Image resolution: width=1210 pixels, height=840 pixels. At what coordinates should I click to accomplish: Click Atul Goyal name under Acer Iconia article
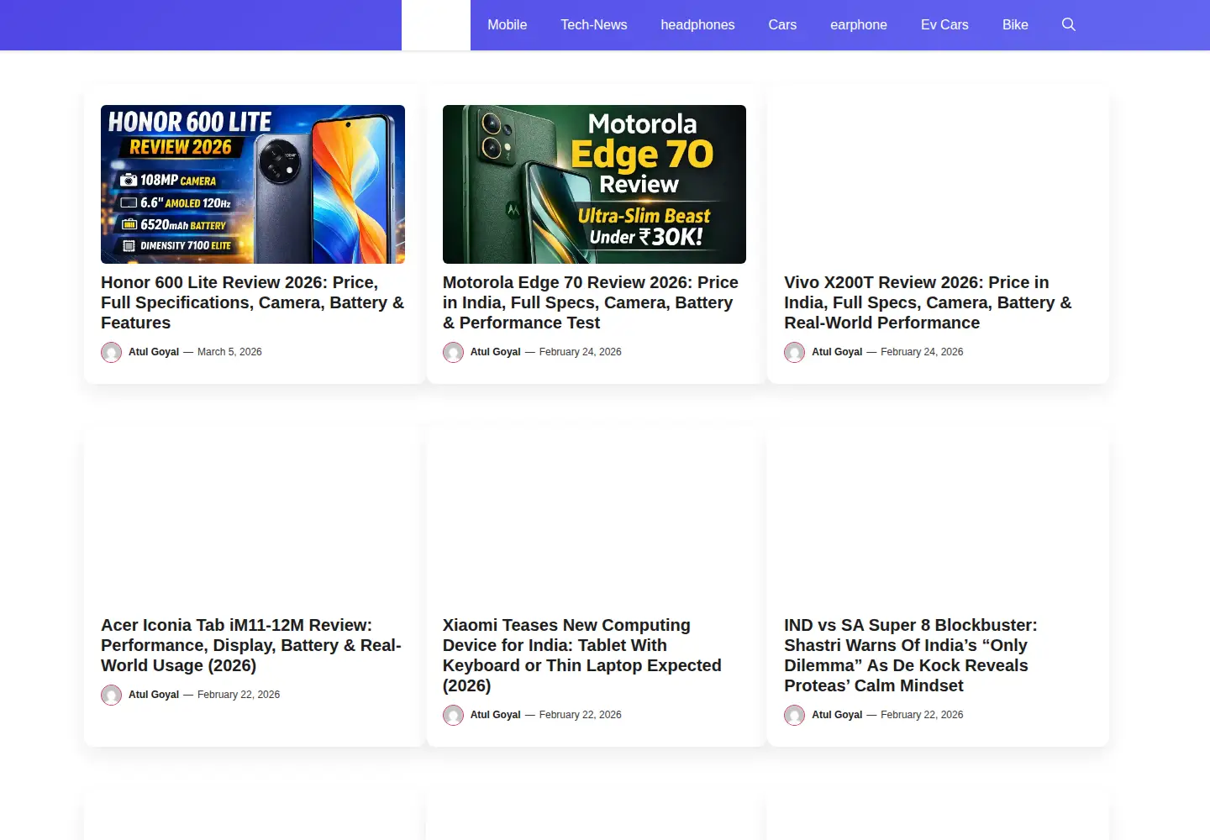pos(154,695)
